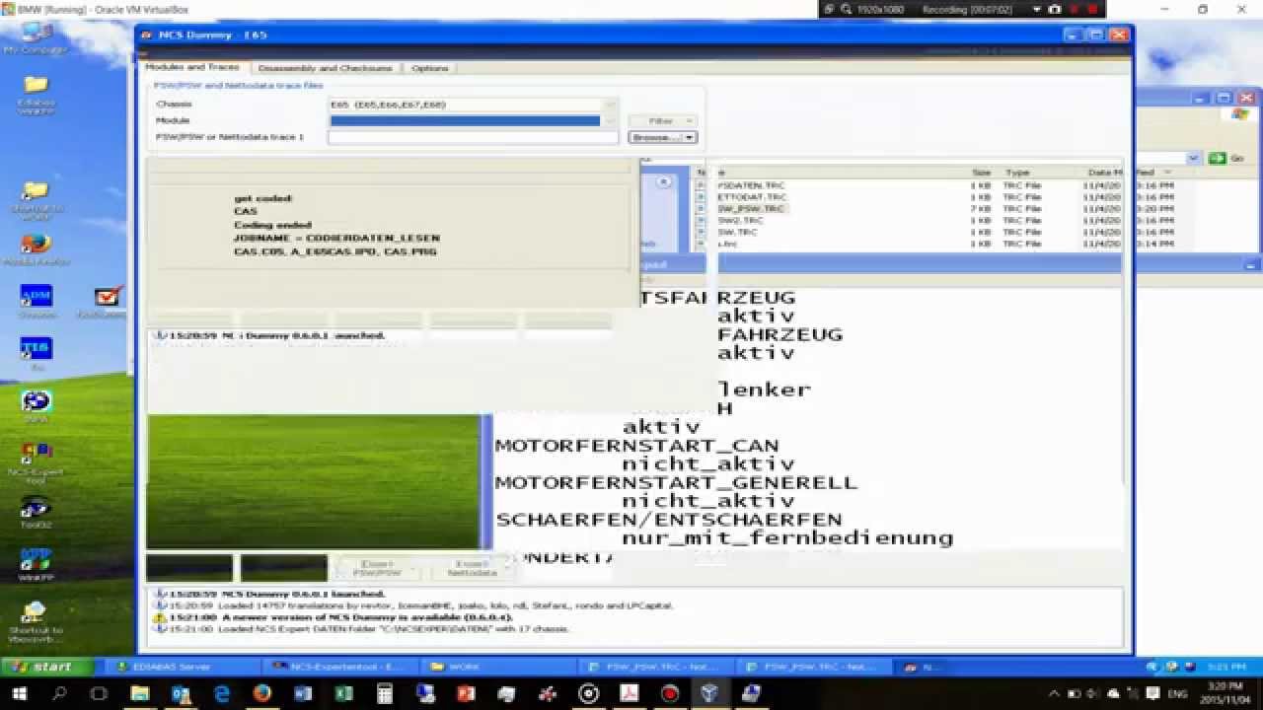Open the INPA desktop icon

click(x=37, y=406)
